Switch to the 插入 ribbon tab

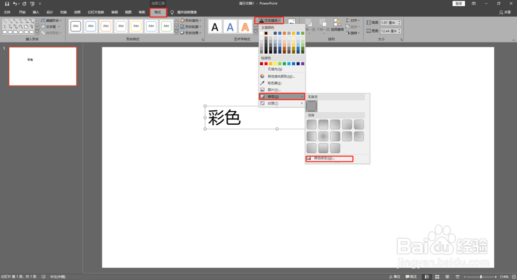pos(36,12)
